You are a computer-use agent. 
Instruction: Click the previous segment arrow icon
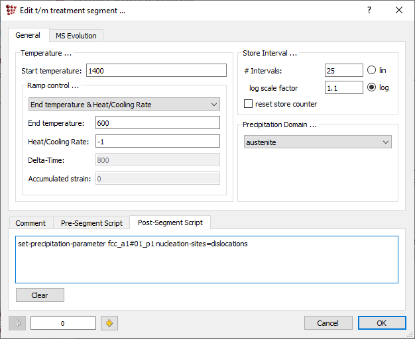(x=18, y=323)
